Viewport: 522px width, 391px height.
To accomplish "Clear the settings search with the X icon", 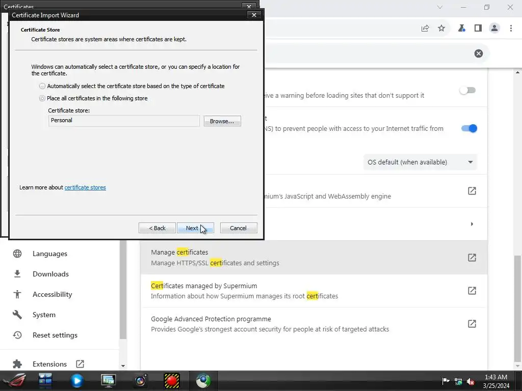I will tap(478, 53).
